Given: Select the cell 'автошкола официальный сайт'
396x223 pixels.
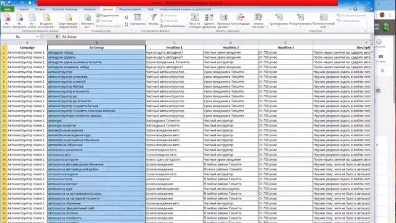Looking at the screenshot, I should click(x=97, y=208).
